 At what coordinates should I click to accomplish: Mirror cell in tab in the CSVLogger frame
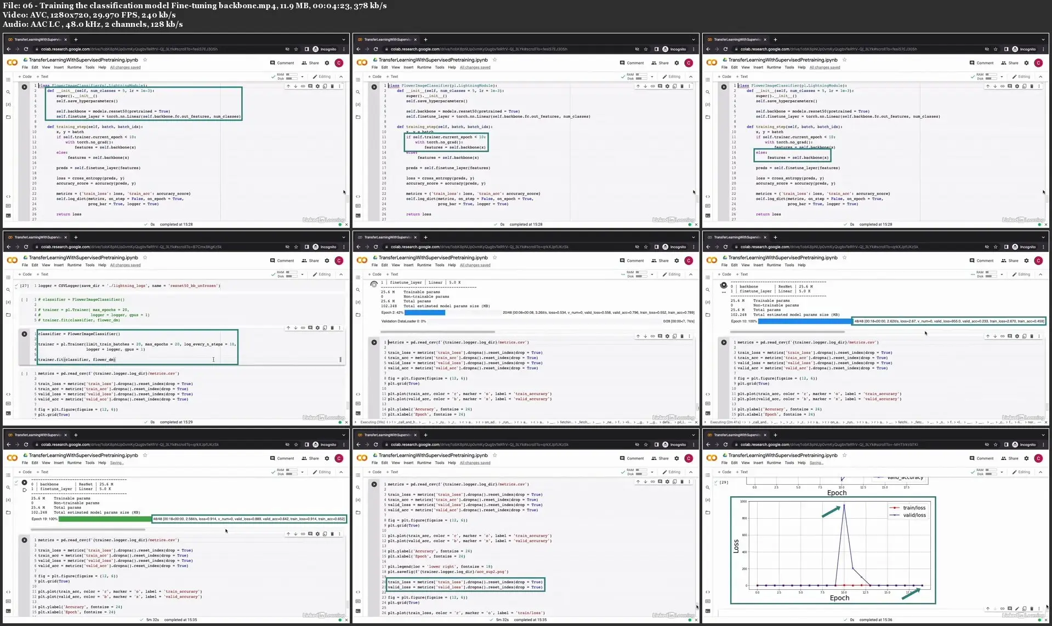tap(325, 328)
